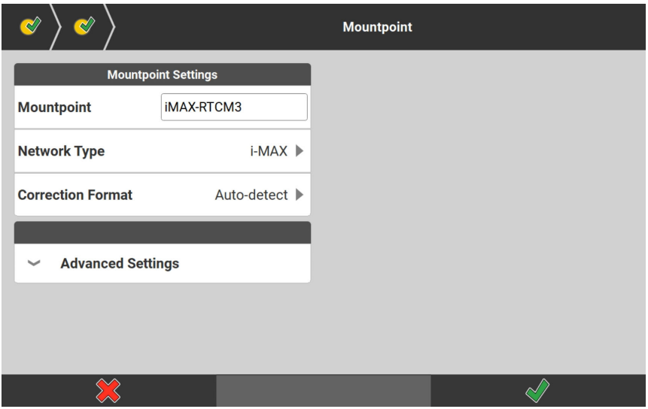The height and width of the screenshot is (409, 648).
Task: Click the arrow next to i-MAX
Action: [x=299, y=151]
